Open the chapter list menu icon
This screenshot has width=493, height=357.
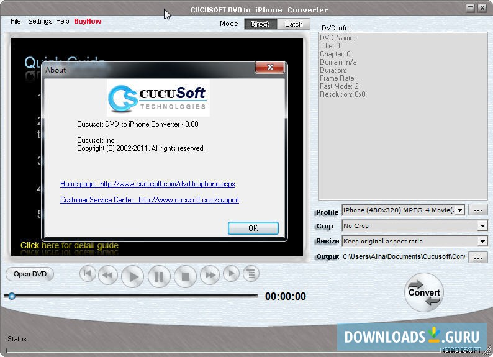(x=251, y=274)
